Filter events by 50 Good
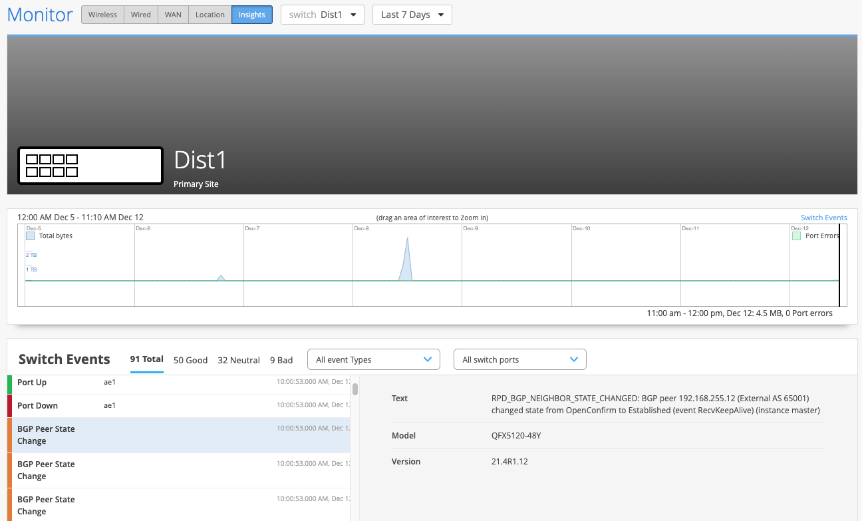The height and width of the screenshot is (521, 862). click(x=190, y=360)
